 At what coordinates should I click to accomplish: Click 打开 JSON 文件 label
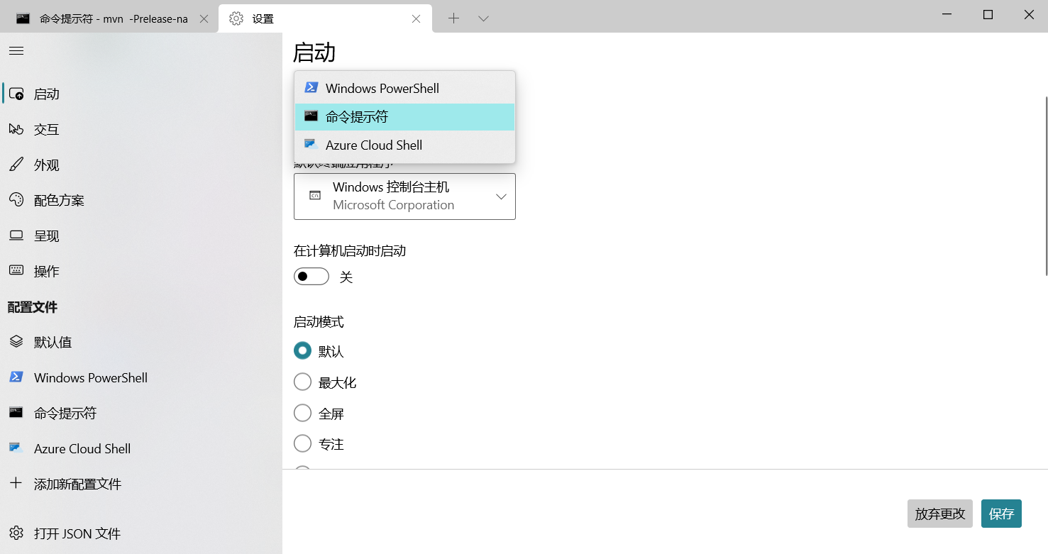click(77, 533)
